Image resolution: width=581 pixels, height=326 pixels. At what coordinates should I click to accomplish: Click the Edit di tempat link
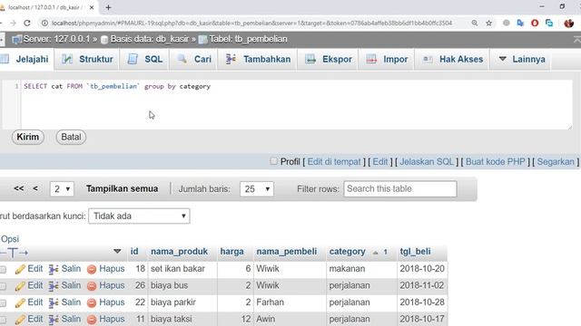click(334, 162)
